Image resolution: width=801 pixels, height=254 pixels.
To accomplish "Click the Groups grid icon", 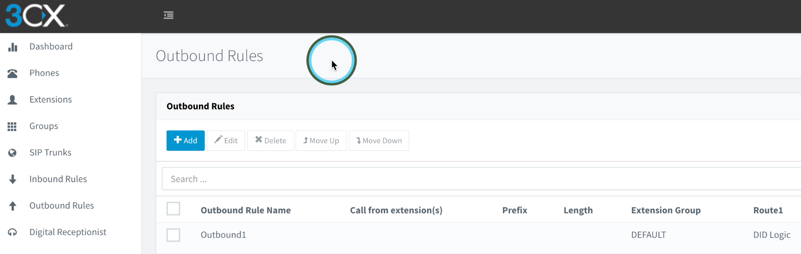I will pyautogui.click(x=12, y=127).
